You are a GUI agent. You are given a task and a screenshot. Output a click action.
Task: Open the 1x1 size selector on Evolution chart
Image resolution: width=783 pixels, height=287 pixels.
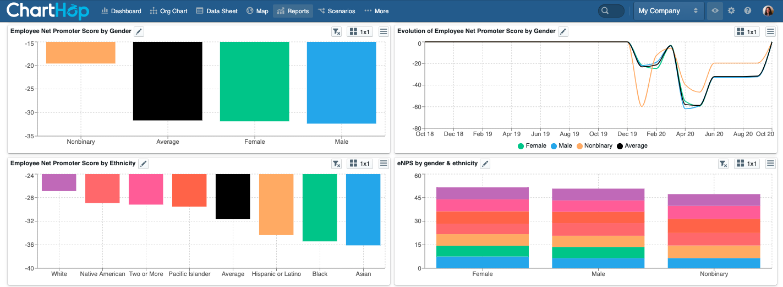(747, 32)
